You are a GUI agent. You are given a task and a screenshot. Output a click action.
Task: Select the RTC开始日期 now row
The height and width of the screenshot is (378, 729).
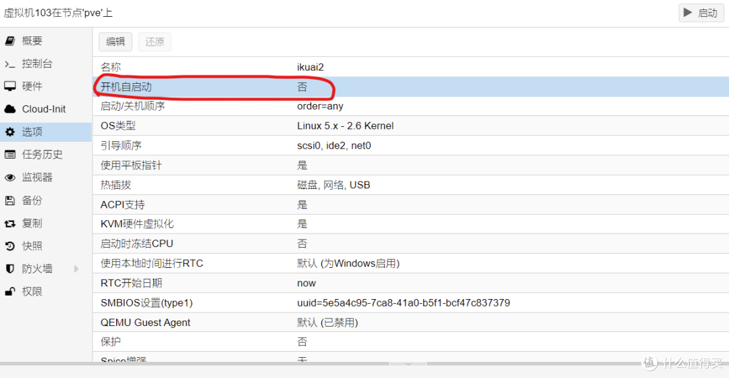411,283
